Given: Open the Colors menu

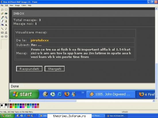Looking at the screenshot, I should (24, 5).
